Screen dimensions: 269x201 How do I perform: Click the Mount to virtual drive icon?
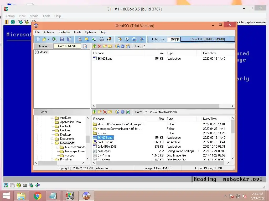coord(102,39)
